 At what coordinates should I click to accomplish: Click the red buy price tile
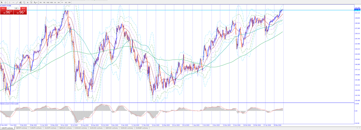click(x=20, y=12)
